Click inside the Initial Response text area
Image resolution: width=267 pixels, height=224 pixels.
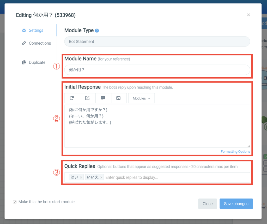pos(157,126)
